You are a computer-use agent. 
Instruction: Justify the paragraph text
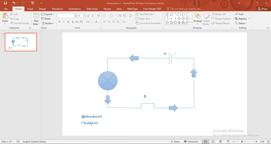point(118,22)
